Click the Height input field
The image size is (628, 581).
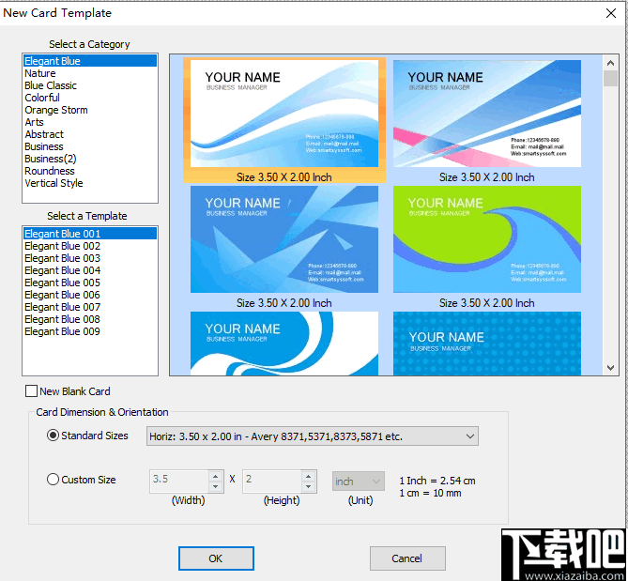272,481
